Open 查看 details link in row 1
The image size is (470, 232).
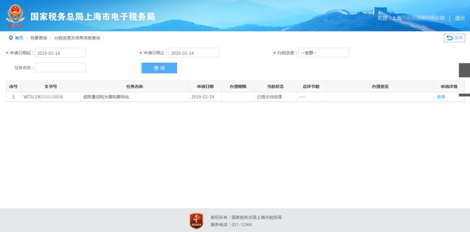click(x=441, y=97)
